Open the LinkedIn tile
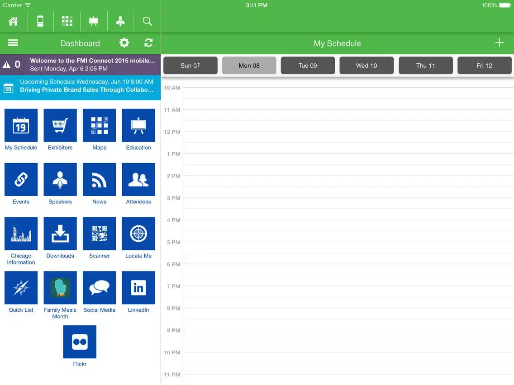The width and height of the screenshot is (514, 385). [x=138, y=288]
